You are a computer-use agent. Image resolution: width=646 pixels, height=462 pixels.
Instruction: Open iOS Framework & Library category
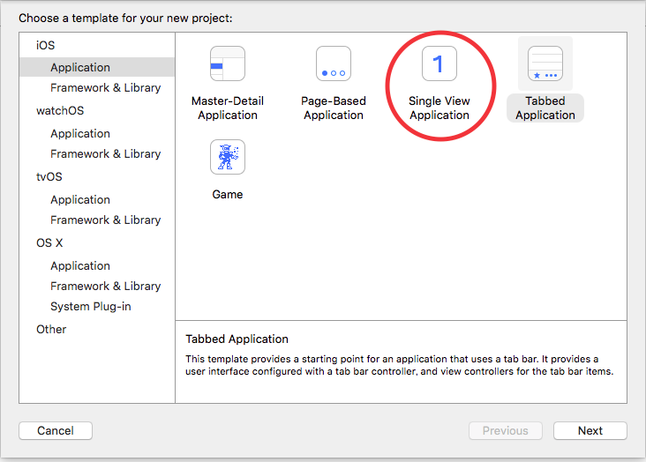point(106,87)
